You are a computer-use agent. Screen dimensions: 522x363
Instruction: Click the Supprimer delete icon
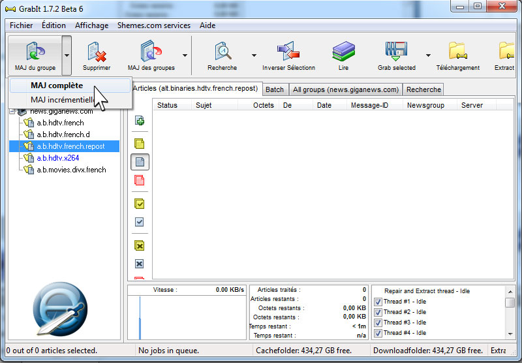[x=97, y=52]
